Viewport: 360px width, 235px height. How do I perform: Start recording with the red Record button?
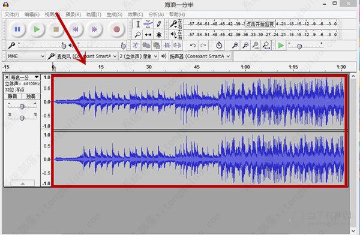[116, 29]
